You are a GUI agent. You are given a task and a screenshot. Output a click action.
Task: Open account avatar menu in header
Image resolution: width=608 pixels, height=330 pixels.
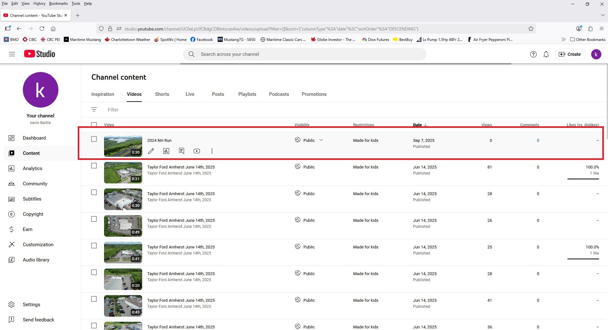tap(596, 54)
